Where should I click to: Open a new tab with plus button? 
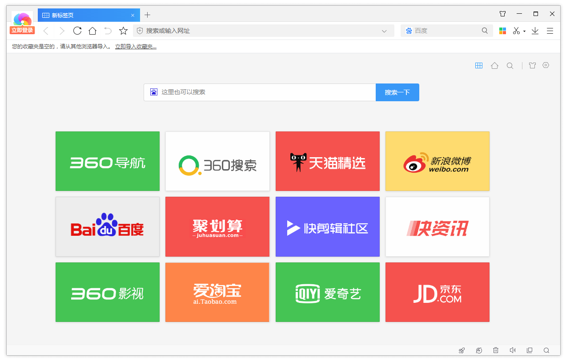tap(148, 15)
